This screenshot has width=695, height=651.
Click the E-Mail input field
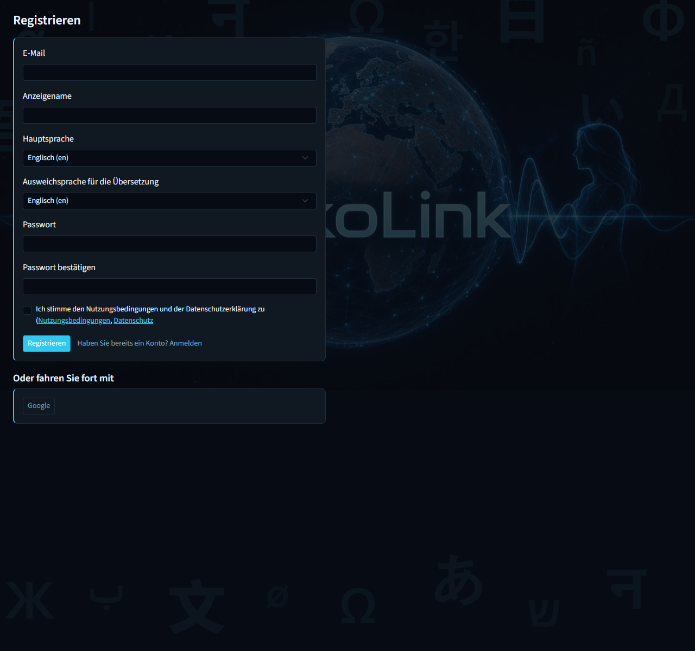pyautogui.click(x=169, y=72)
